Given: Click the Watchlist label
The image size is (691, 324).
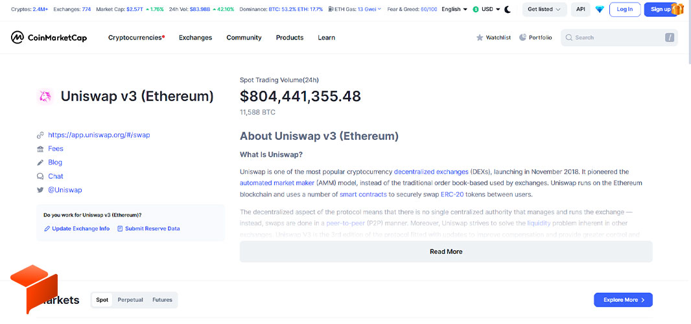Looking at the screenshot, I should (498, 38).
